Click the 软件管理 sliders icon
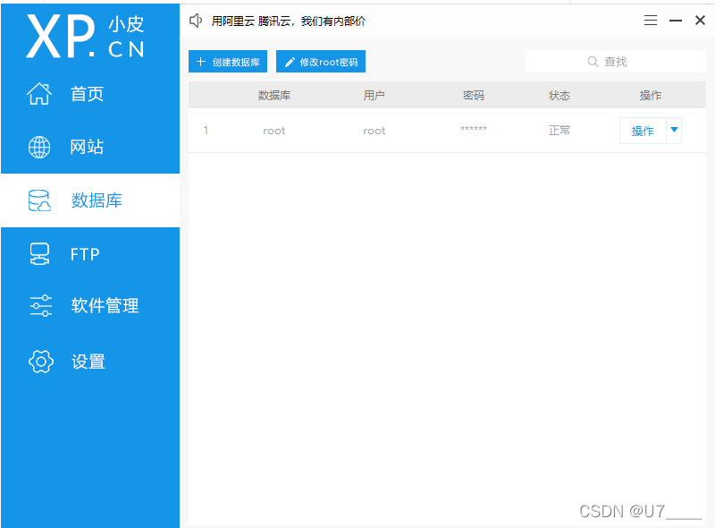 (x=39, y=306)
